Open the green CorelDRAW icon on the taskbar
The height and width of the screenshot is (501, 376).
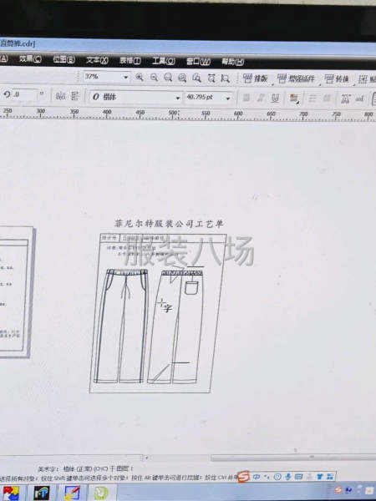pyautogui.click(x=101, y=493)
